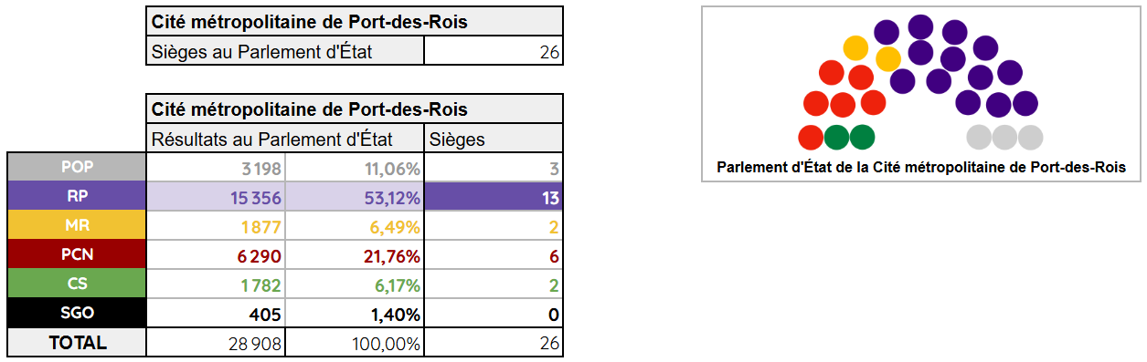Viewport: 1147px width, 362px height.
Task: Click the total seats value 26 at top
Action: click(x=494, y=51)
